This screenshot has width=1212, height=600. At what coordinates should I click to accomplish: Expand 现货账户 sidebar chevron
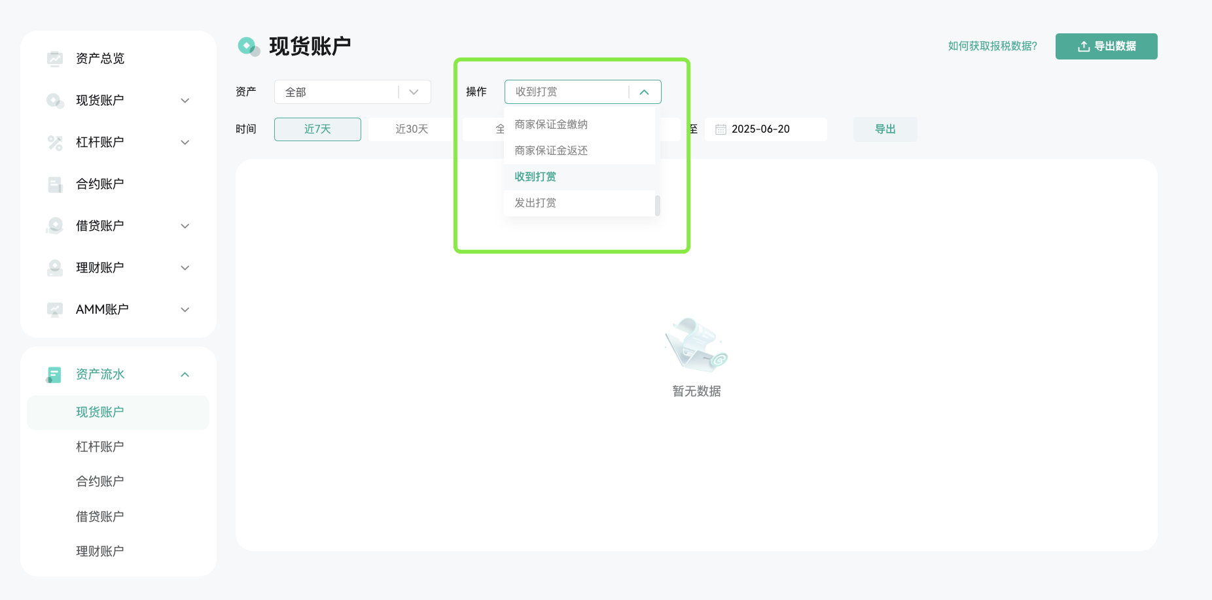pos(185,101)
